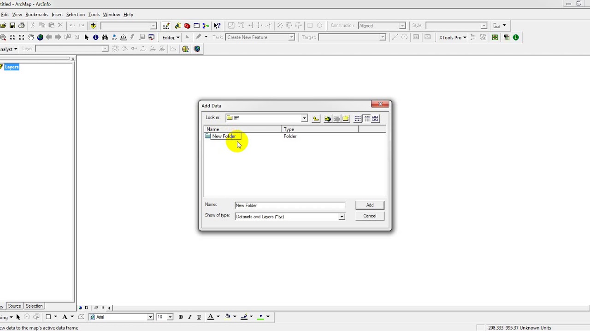Click the Add Data toolbar button
This screenshot has width=590, height=331.
[x=93, y=26]
